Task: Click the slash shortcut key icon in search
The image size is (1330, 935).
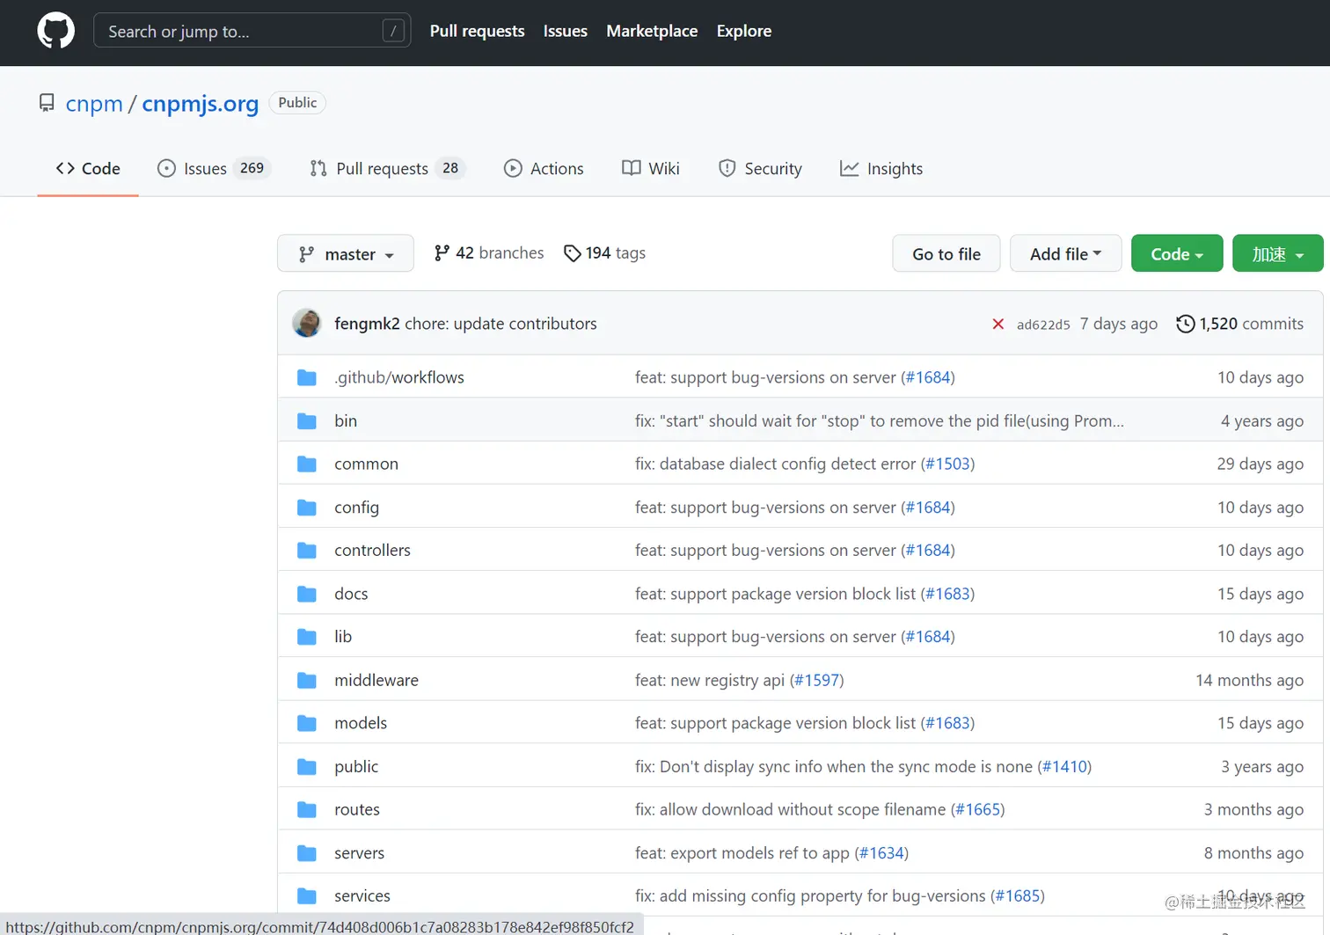Action: coord(393,31)
